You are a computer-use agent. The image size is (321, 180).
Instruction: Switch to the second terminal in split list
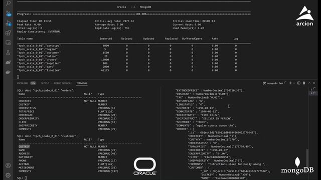pyautogui.click(x=313, y=93)
